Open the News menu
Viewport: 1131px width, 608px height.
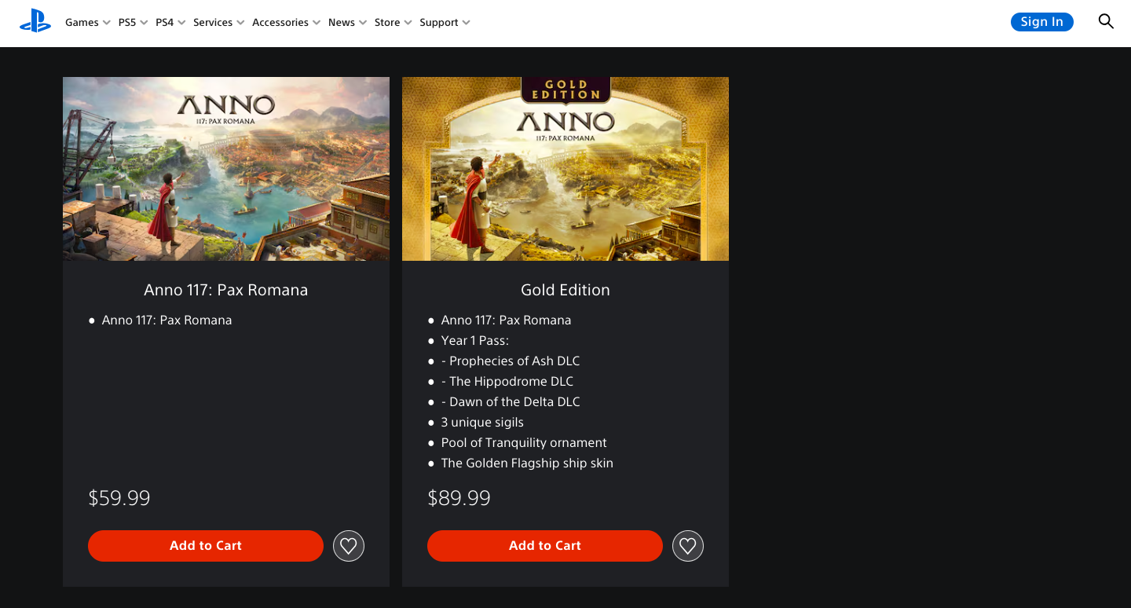pyautogui.click(x=342, y=22)
